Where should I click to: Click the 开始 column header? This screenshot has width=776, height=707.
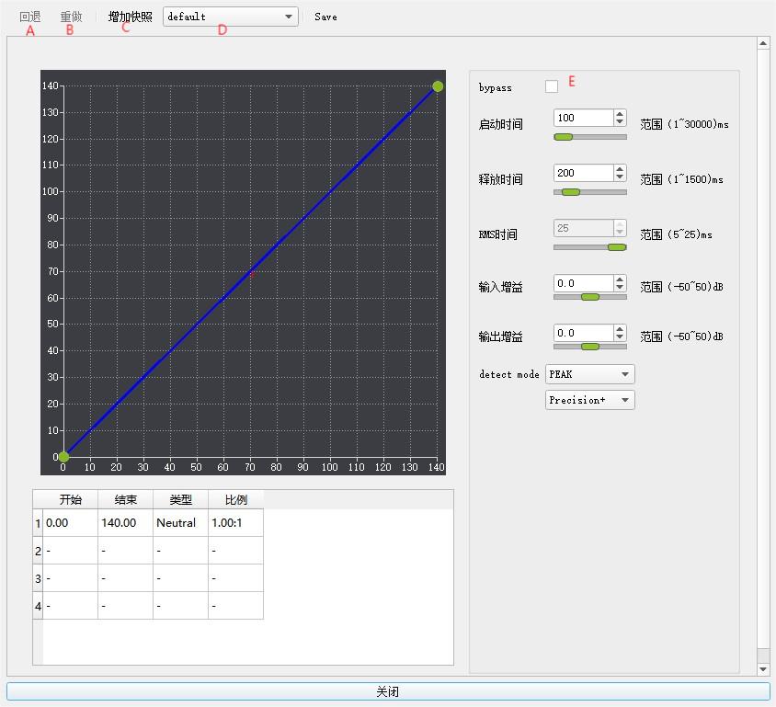coord(70,500)
